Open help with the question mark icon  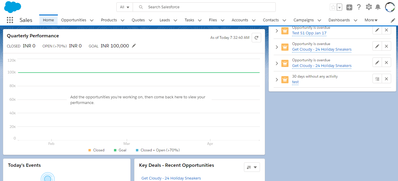click(x=359, y=7)
